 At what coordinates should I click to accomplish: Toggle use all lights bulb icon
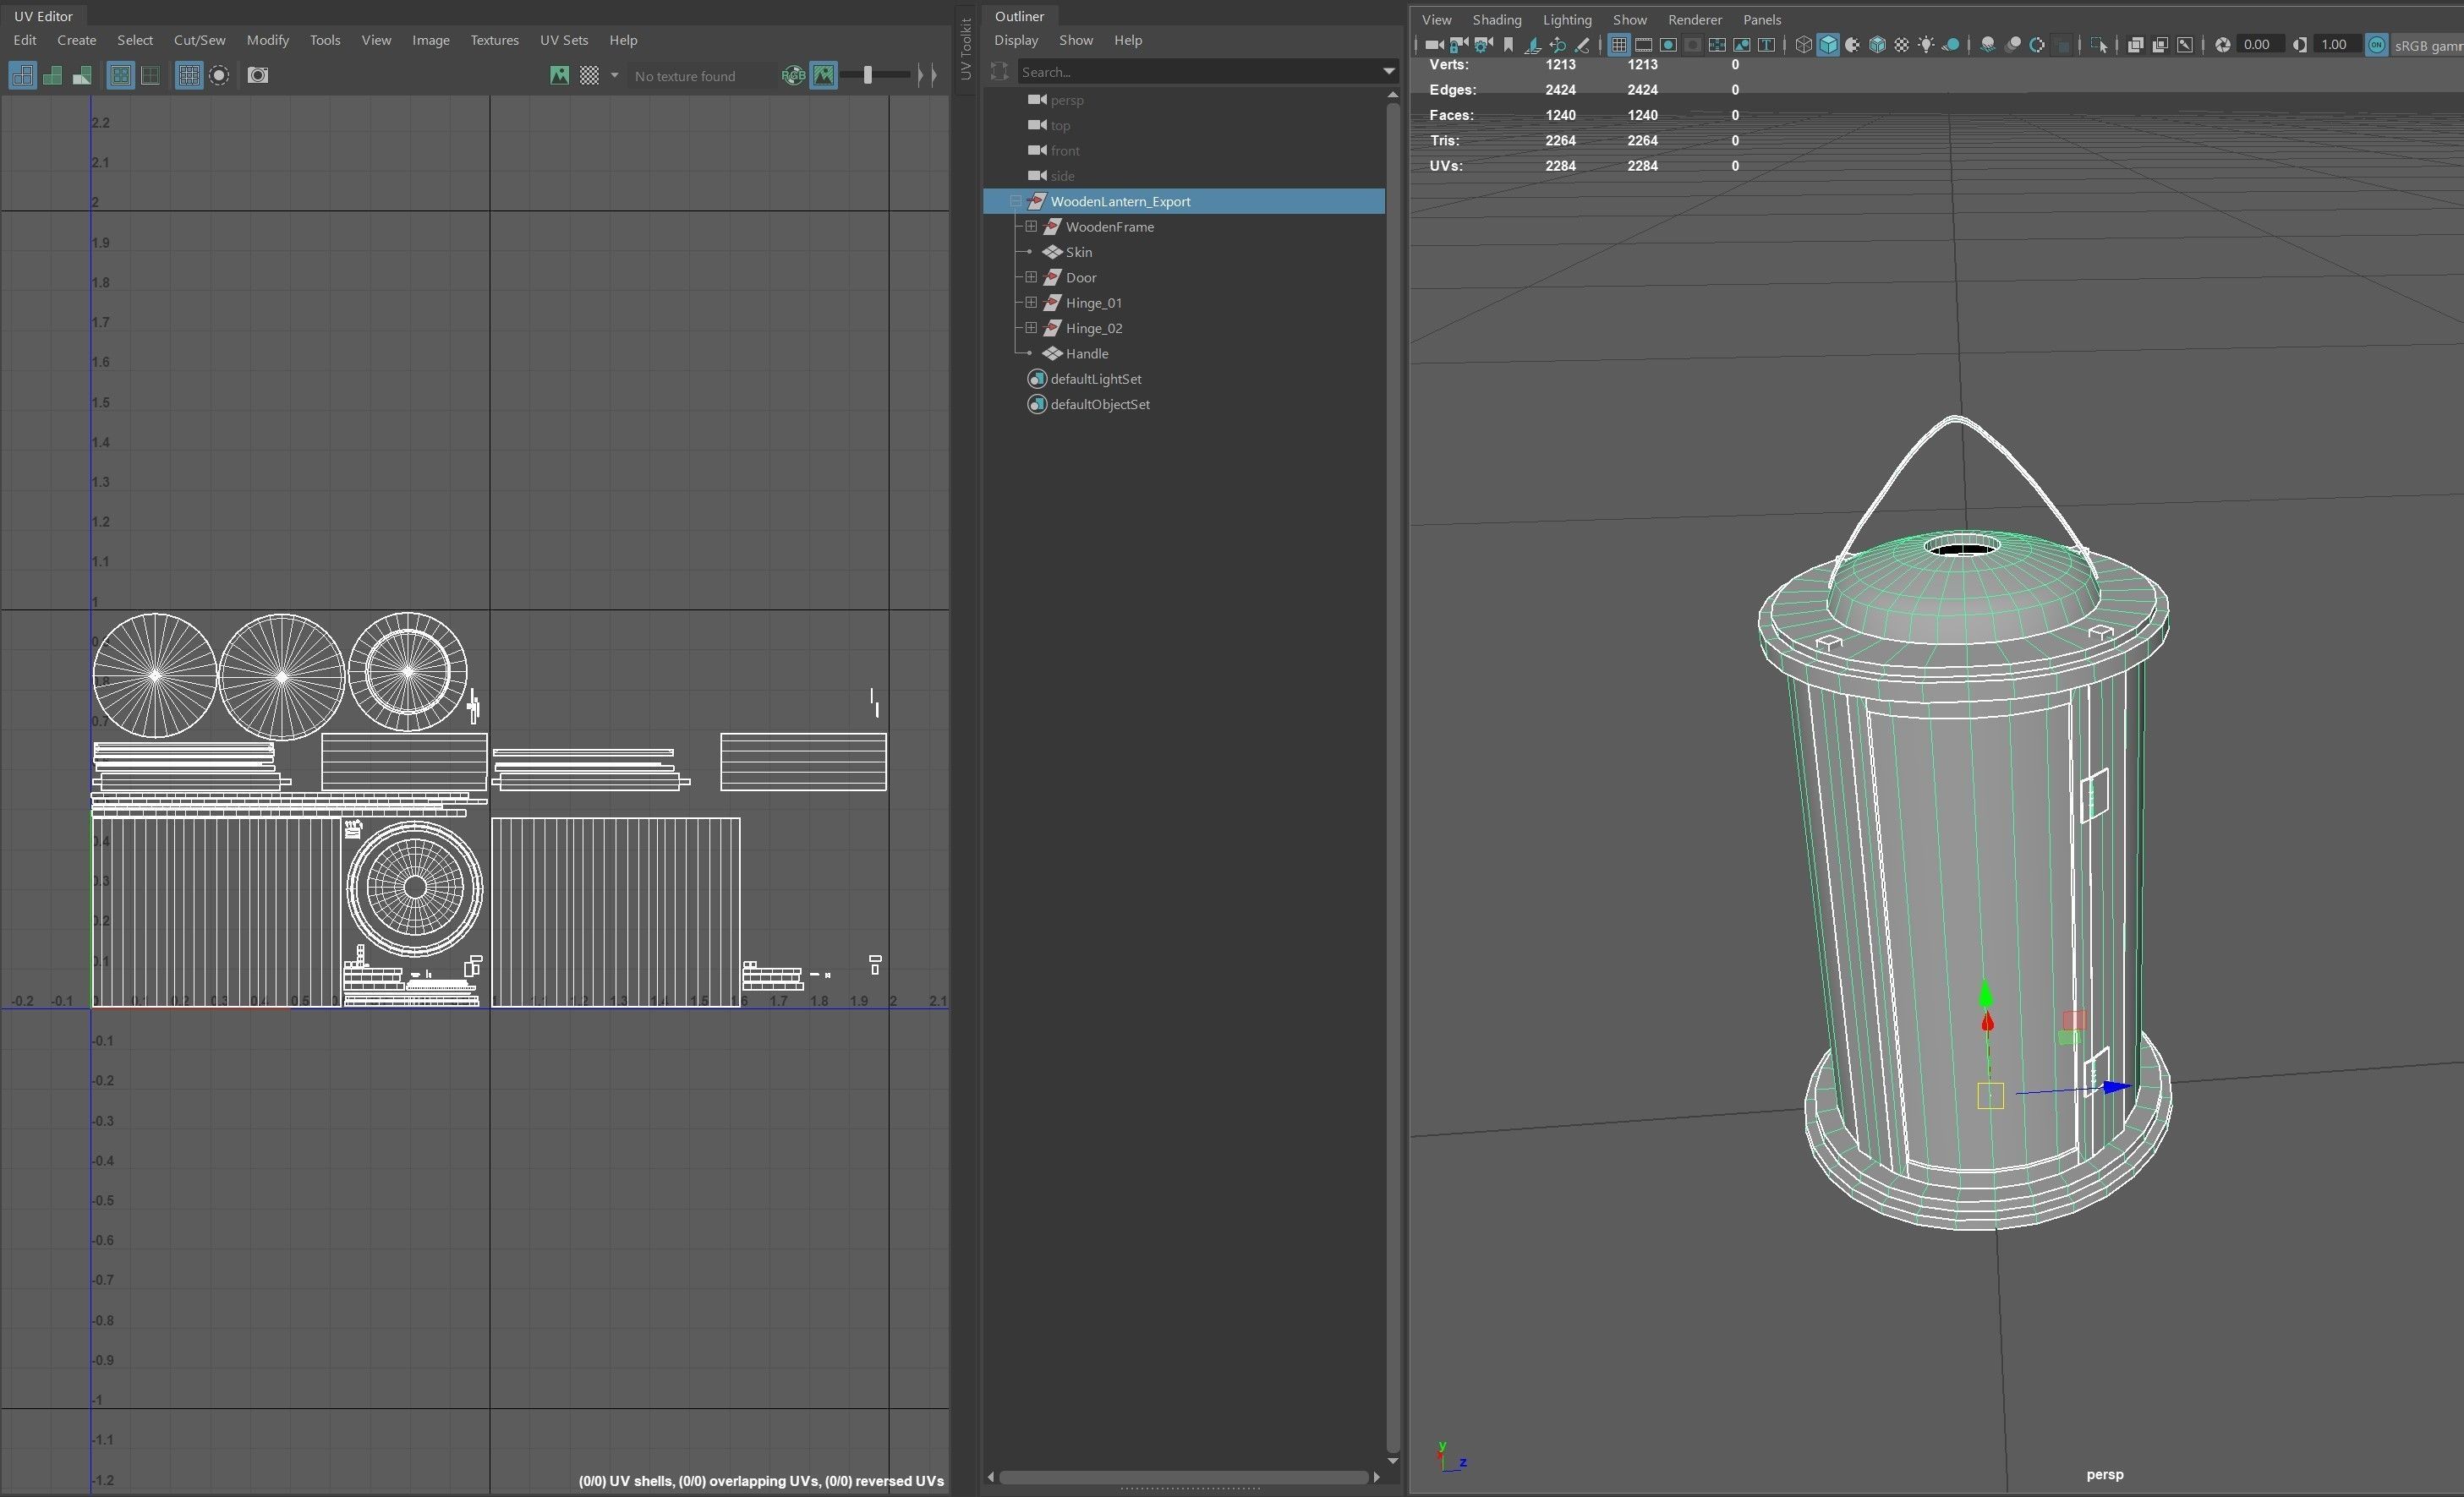(x=1926, y=45)
